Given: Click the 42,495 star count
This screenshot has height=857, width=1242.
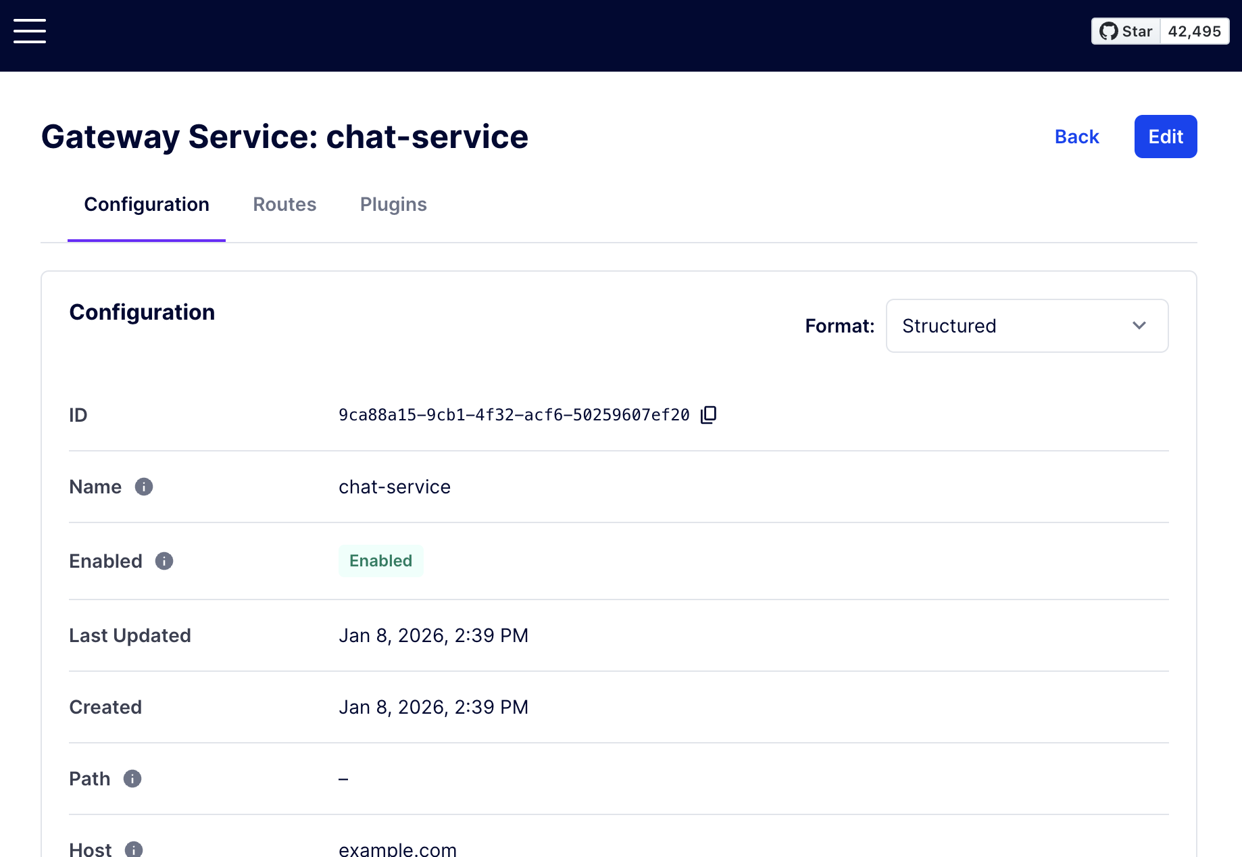Looking at the screenshot, I should tap(1194, 31).
